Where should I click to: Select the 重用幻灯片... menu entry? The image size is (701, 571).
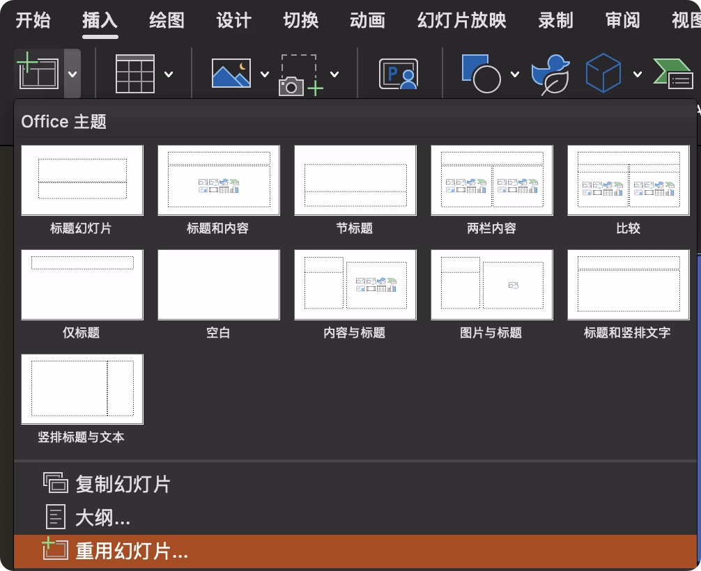(x=131, y=552)
